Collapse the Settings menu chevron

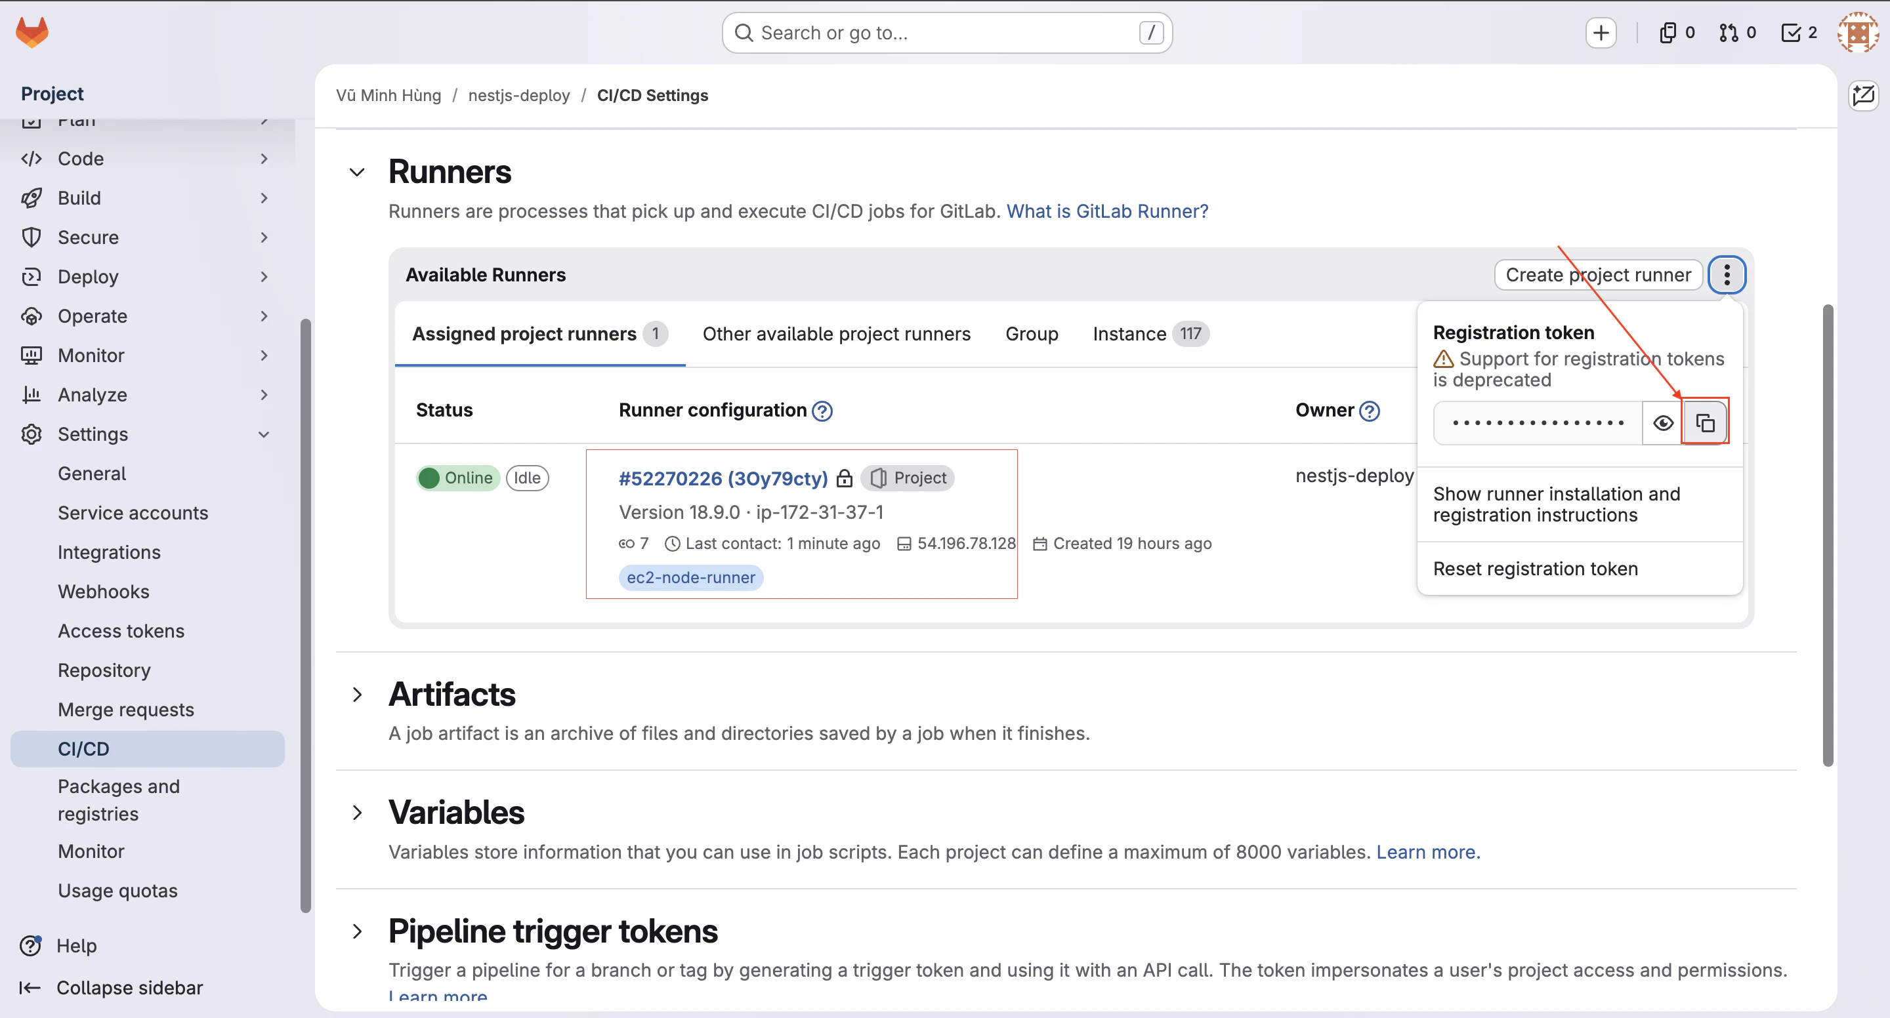264,434
